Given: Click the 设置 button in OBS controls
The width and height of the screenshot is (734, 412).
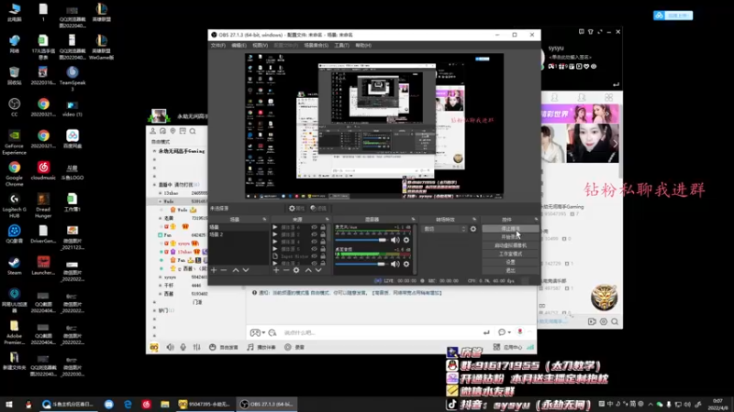Looking at the screenshot, I should (x=510, y=262).
